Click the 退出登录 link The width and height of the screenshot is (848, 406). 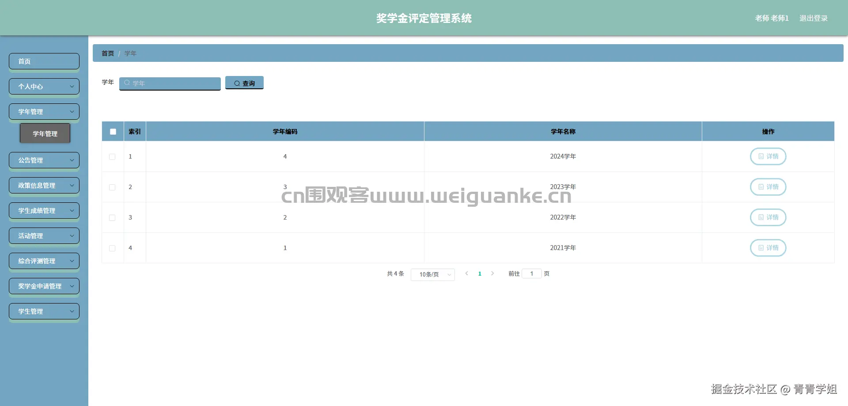click(x=814, y=18)
